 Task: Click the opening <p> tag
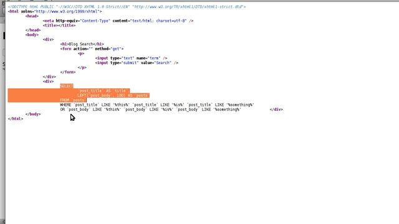81,54
